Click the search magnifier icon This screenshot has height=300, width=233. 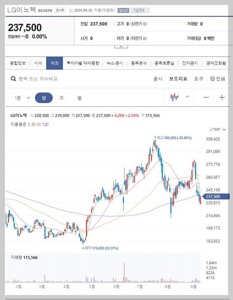tap(14, 79)
